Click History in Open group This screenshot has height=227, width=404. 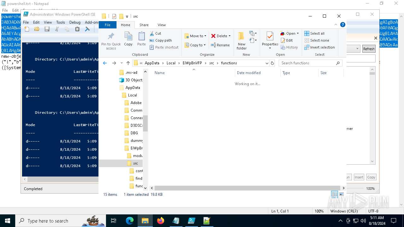pos(289,47)
